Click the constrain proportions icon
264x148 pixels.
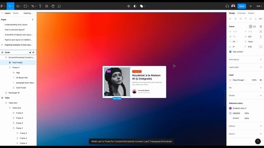pyautogui.click(x=261, y=37)
